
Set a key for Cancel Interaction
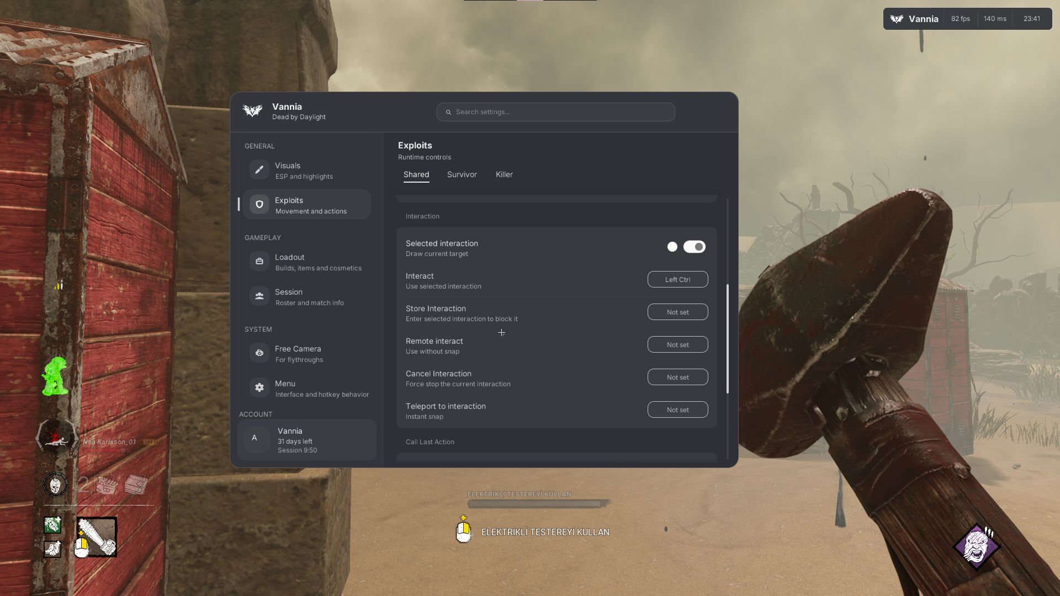pos(678,377)
